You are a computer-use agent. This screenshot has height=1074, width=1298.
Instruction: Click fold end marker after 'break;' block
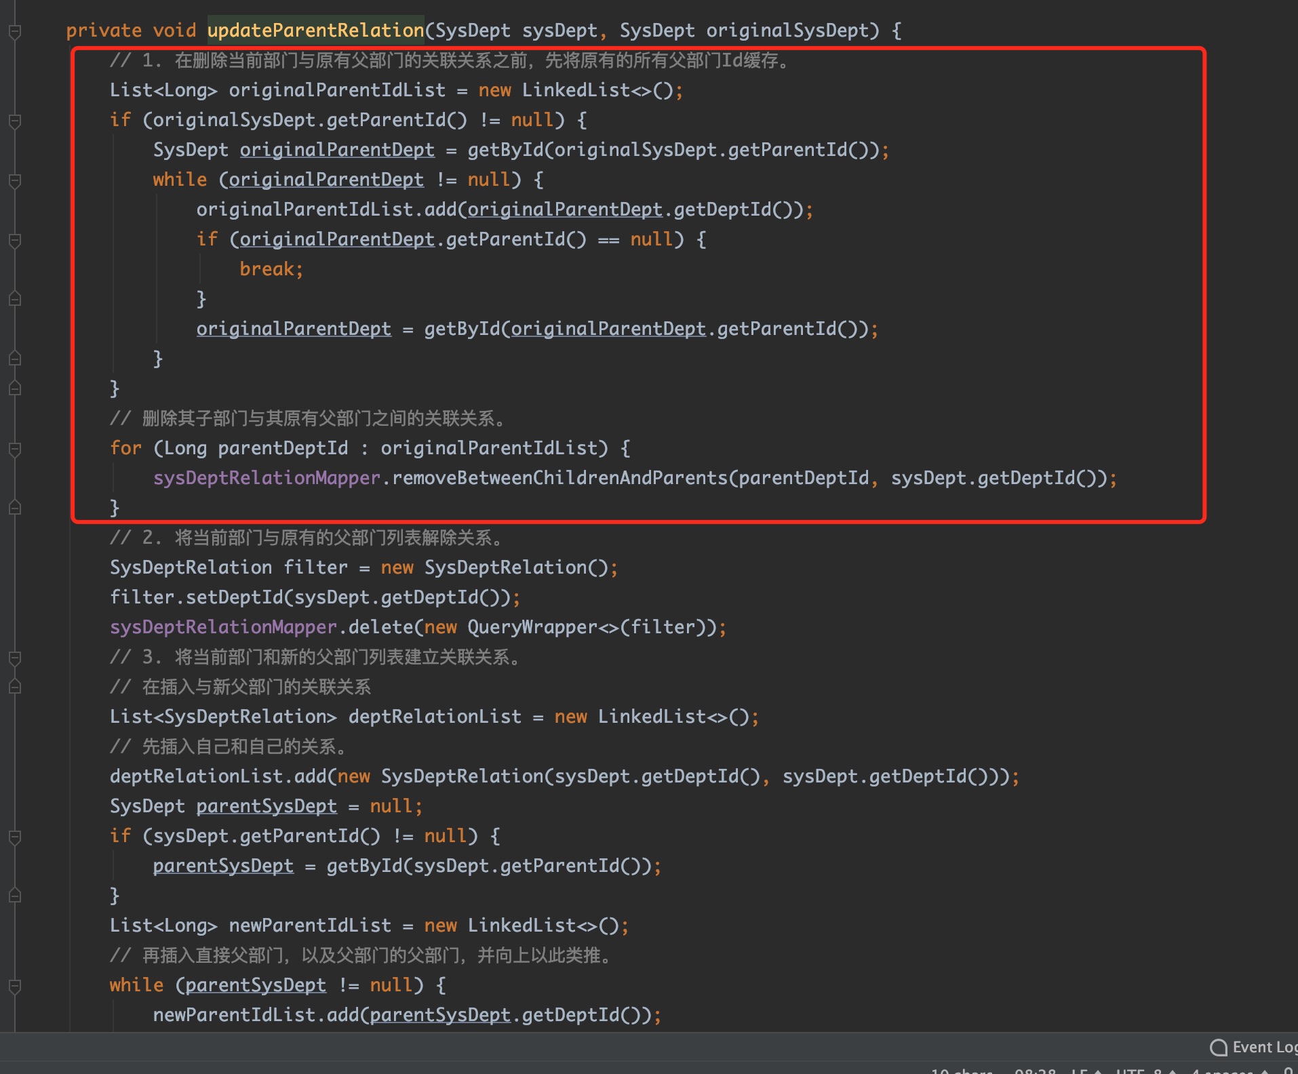(15, 298)
